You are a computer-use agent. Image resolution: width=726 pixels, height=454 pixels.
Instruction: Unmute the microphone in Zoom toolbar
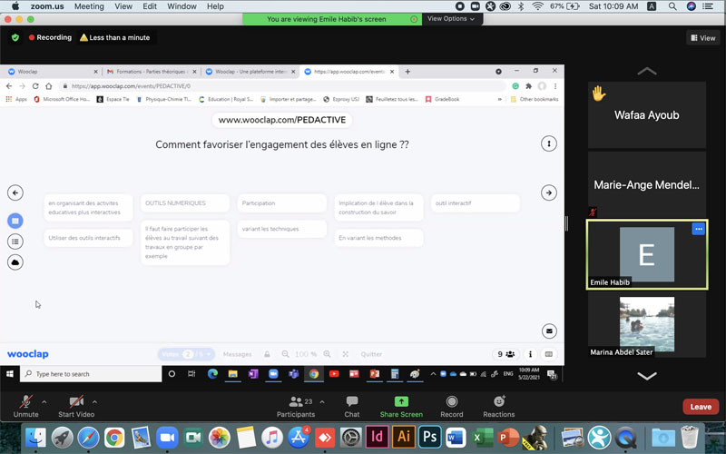coord(26,406)
